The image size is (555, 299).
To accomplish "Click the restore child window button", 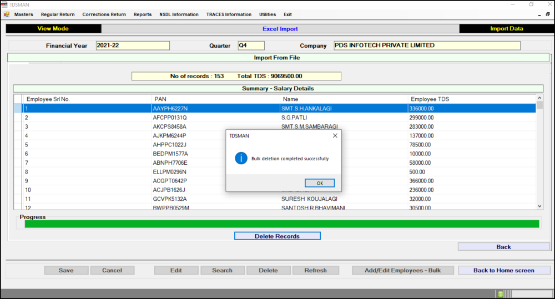I will tap(548, 14).
